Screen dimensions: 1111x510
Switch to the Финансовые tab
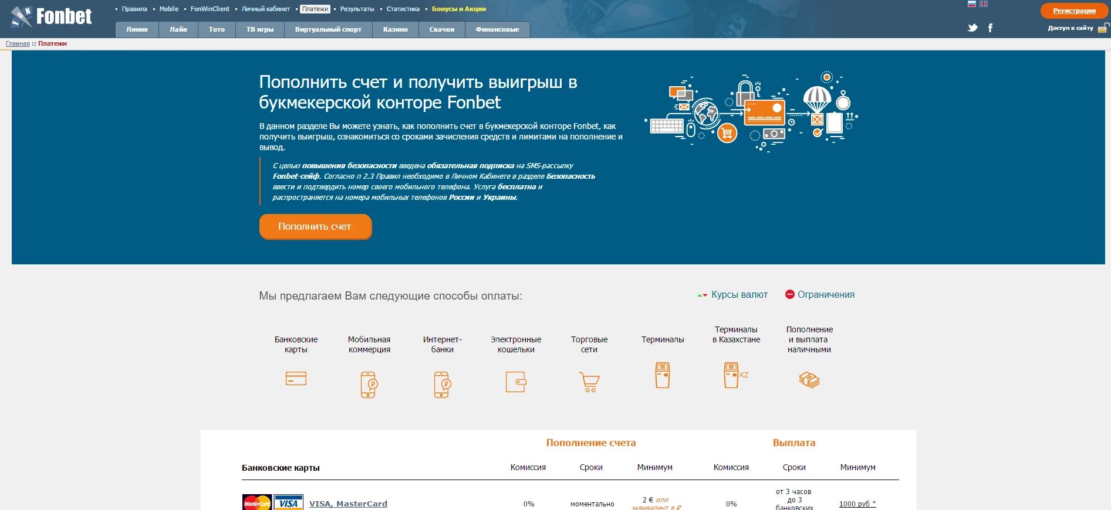coord(498,29)
